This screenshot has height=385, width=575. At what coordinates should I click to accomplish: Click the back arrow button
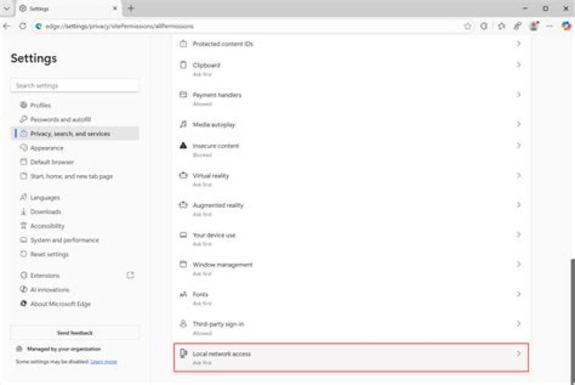7,26
